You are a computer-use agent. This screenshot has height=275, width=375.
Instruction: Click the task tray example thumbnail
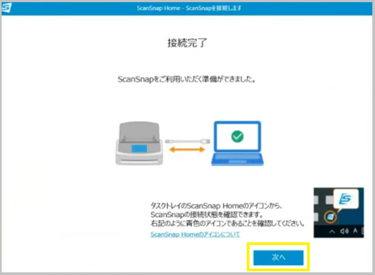click(x=339, y=213)
